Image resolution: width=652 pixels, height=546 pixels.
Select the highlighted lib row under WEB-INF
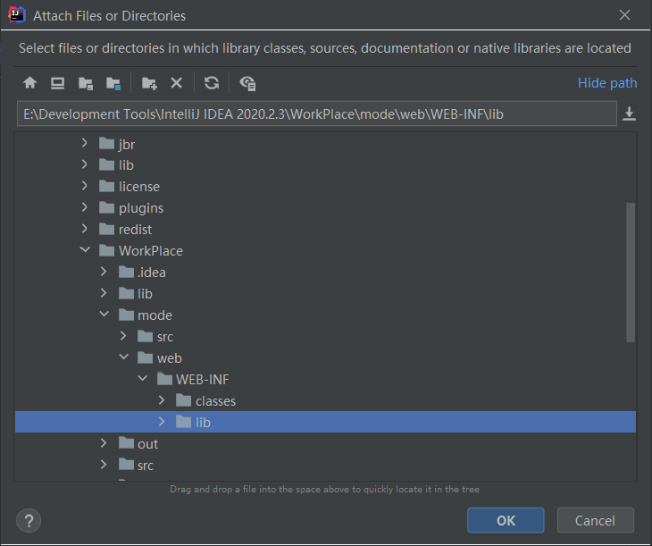point(325,422)
